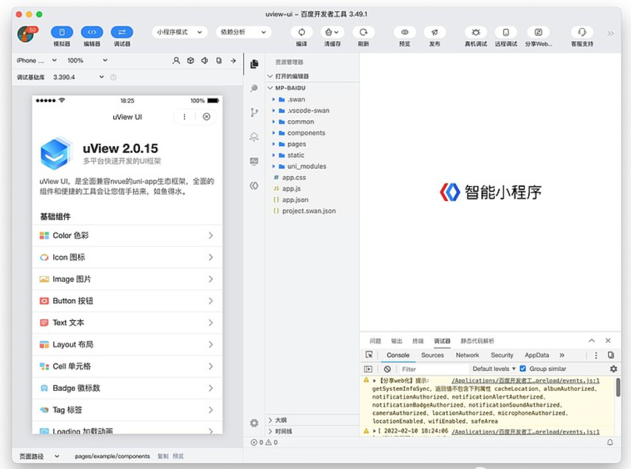This screenshot has width=631, height=469.
Task: Expand the 时间线 timeline section
Action: click(312, 431)
